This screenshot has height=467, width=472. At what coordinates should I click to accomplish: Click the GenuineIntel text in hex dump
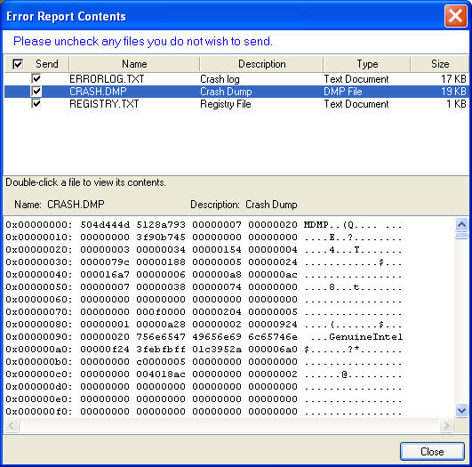tap(365, 336)
